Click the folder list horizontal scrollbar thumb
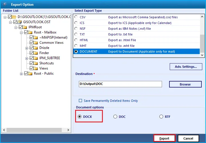Screen dimensions: 206x143 [x=34, y=130]
